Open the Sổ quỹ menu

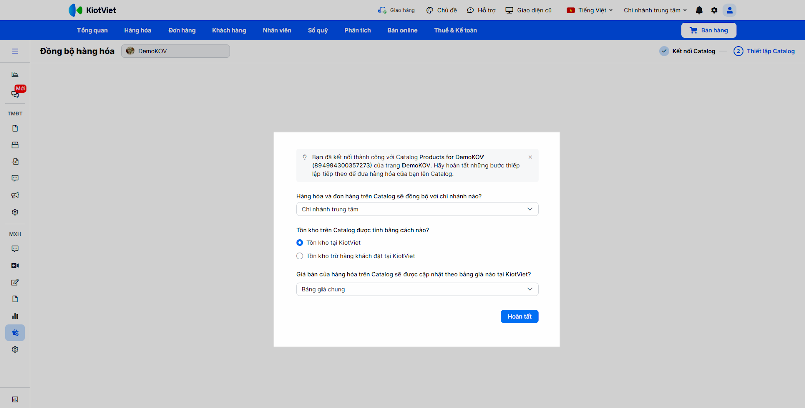tap(318, 30)
